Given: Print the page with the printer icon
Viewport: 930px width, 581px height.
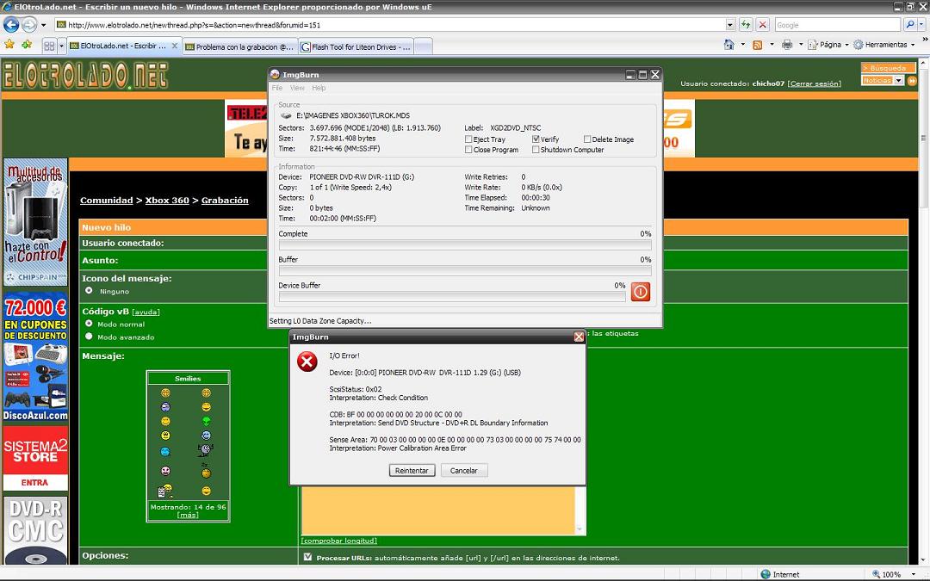Looking at the screenshot, I should pos(787,45).
